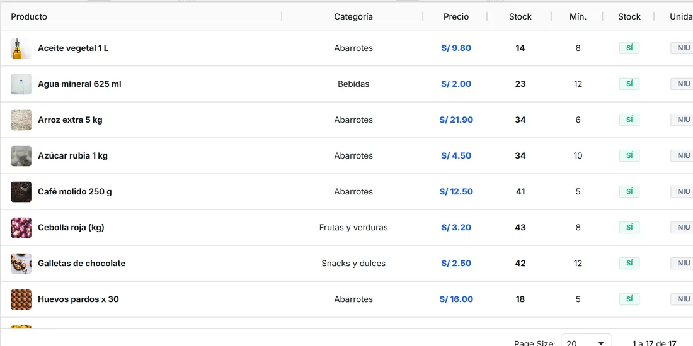Click the Frutas y verduras category cell
This screenshot has width=693, height=346.
[x=353, y=228]
